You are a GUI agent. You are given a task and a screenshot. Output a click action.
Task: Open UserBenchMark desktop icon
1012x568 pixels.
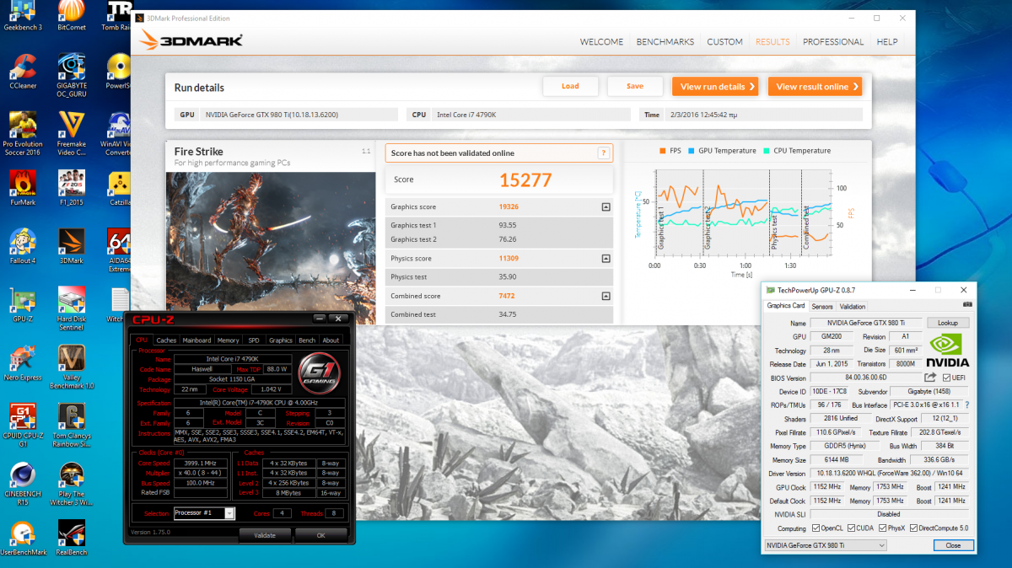click(x=23, y=539)
